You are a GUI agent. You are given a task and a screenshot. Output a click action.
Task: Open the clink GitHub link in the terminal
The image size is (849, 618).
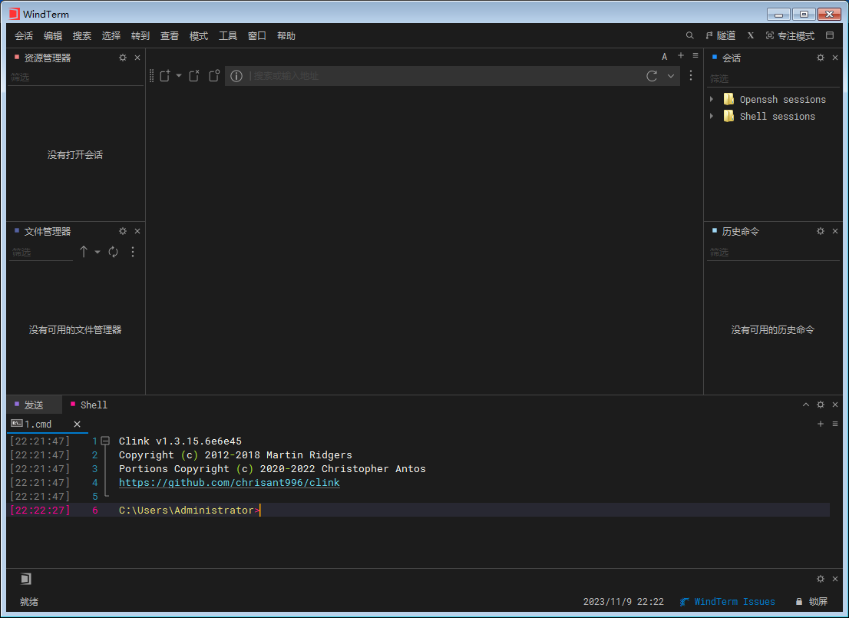[x=229, y=483]
